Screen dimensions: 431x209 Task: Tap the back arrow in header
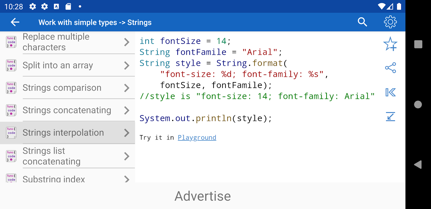[15, 22]
